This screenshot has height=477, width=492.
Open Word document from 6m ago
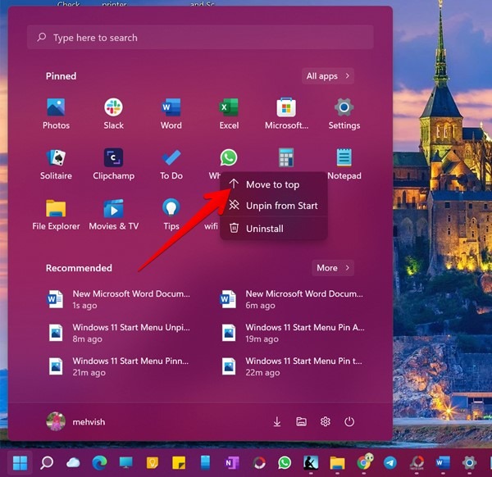coord(292,299)
